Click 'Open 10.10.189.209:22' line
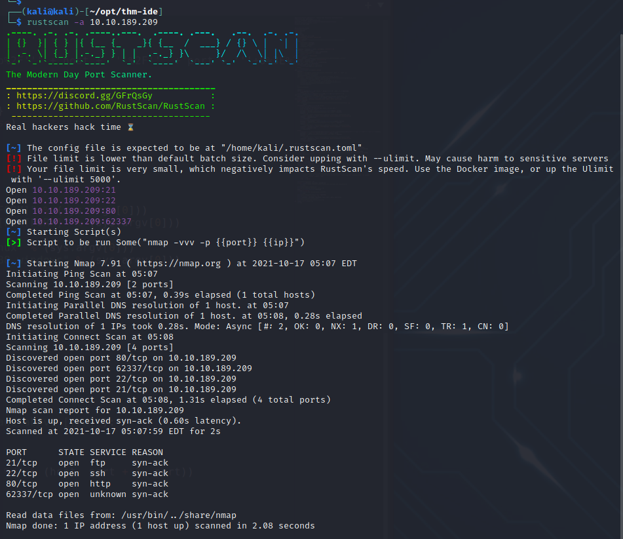 (x=61, y=201)
